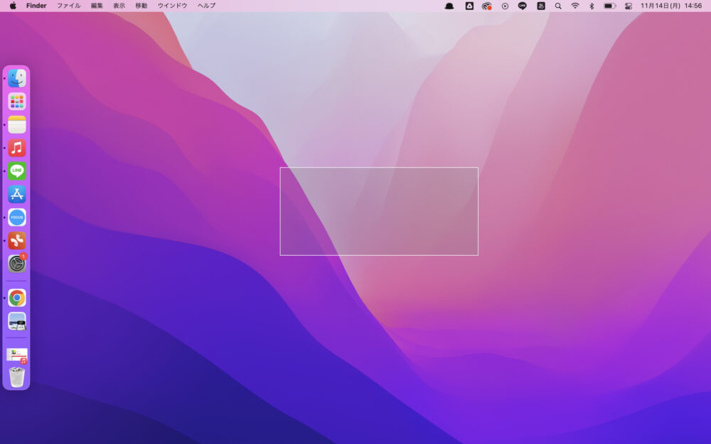Open Launchpad from the Dock
This screenshot has width=711, height=444.
(17, 102)
